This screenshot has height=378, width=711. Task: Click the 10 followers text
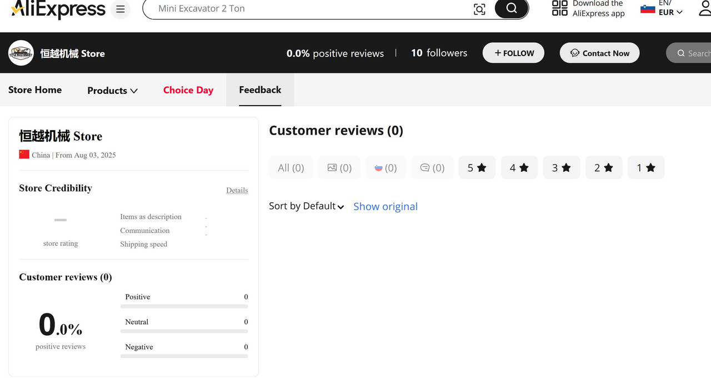439,53
